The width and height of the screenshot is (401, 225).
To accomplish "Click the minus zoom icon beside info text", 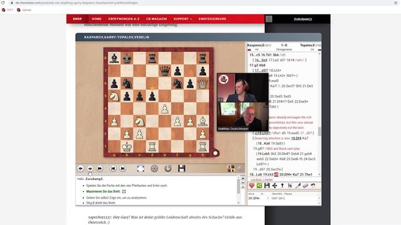I will [x=242, y=183].
